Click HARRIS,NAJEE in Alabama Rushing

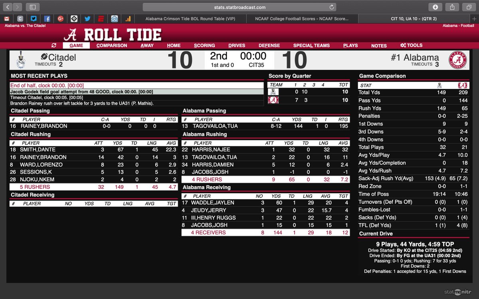(211, 149)
